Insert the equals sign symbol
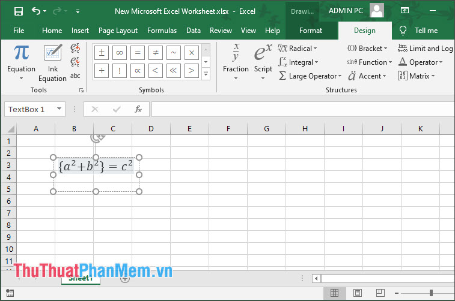Screen dimensions: 455x301 [138, 53]
